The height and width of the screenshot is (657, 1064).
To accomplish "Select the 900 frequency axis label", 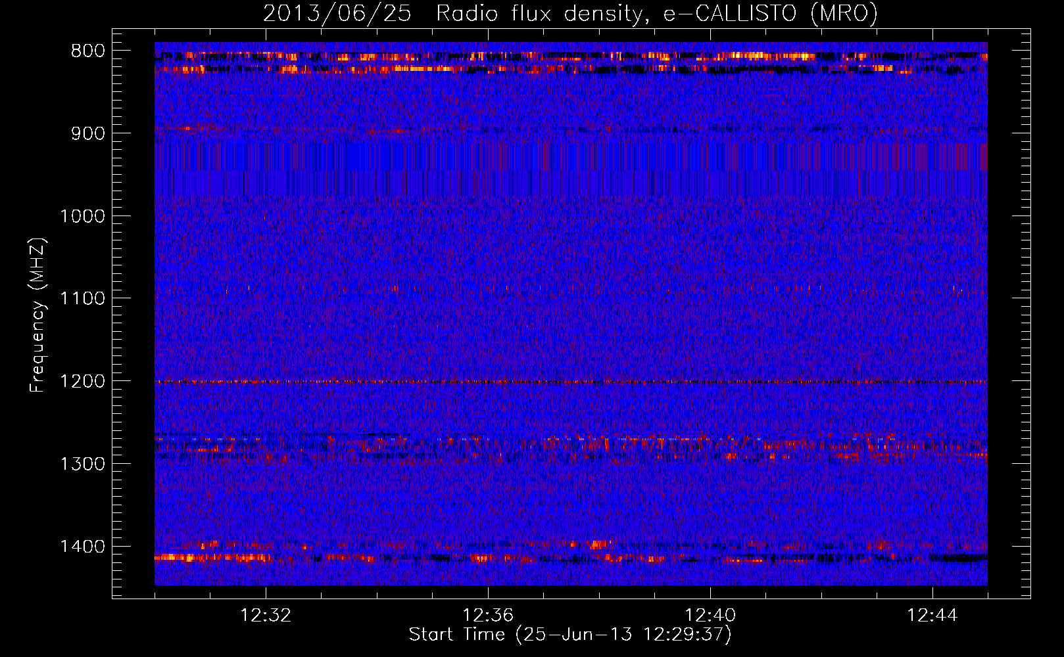I will coord(88,133).
